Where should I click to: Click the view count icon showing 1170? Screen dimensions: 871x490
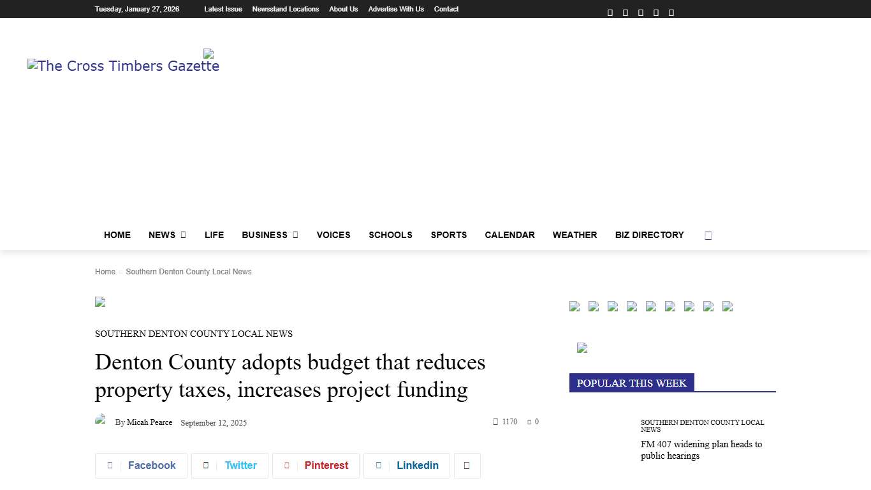click(497, 422)
